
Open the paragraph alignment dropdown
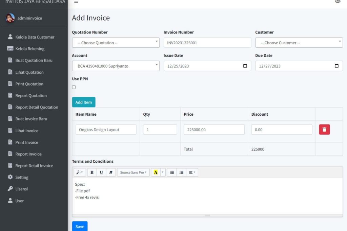click(x=192, y=172)
